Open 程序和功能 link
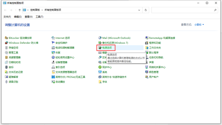Viewport: 222px width, 125px height. 155,43
